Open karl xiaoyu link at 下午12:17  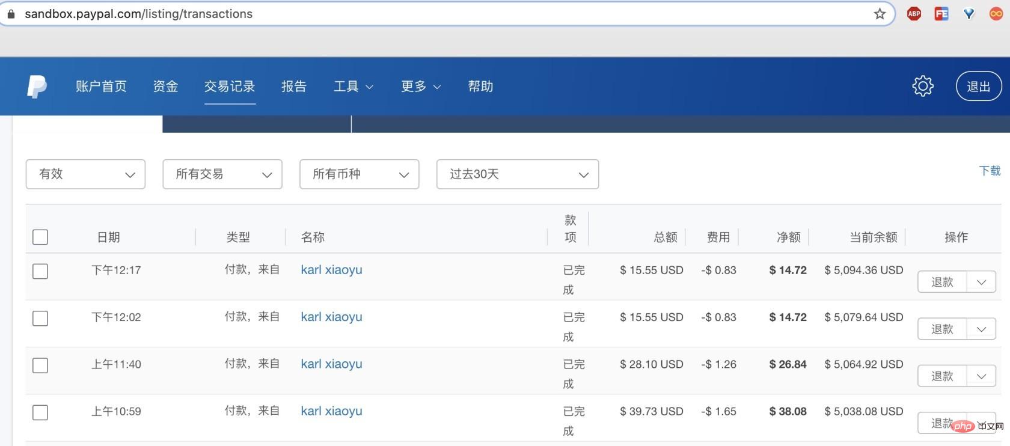tap(331, 270)
